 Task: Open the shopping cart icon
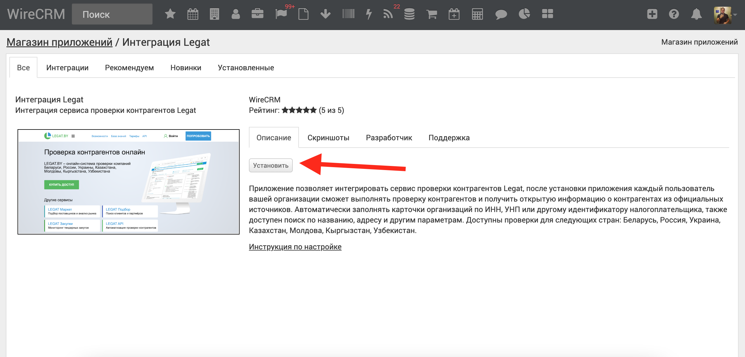coord(432,14)
